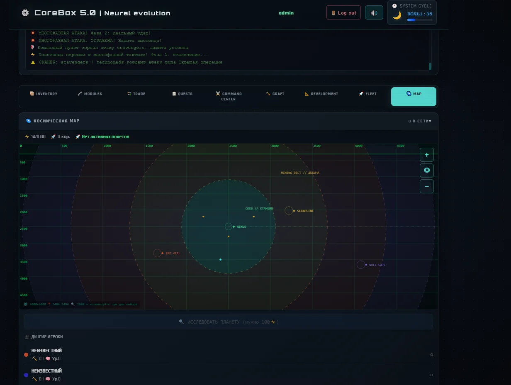Screen dimensions: 511x385
Task: Click the 'MINING BELT // ДОБЫЧА' map label
Action: [x=300, y=173]
